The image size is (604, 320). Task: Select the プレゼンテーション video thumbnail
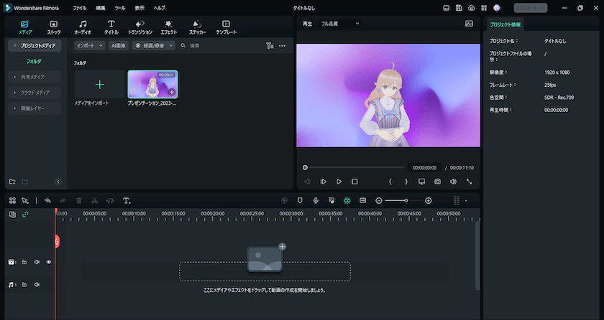(152, 85)
